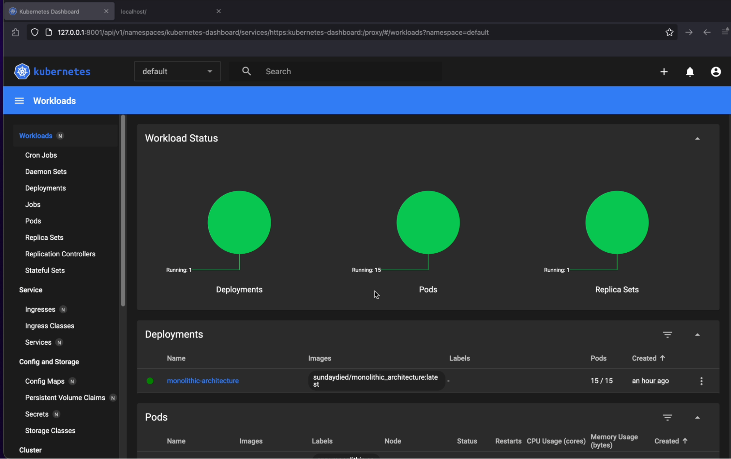This screenshot has height=459, width=731.
Task: Click the browser back arrow
Action: pos(707,32)
